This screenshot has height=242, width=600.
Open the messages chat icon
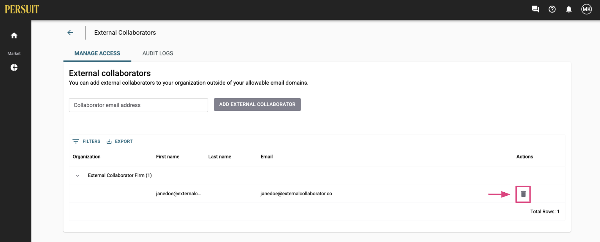tap(535, 9)
